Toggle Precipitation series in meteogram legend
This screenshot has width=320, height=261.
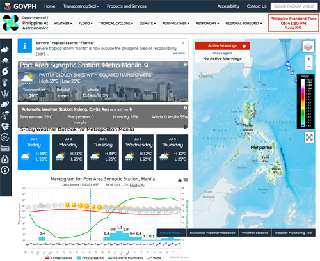tap(90, 258)
